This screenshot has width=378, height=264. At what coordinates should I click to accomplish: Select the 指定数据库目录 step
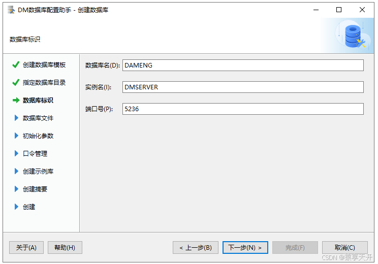coord(44,83)
